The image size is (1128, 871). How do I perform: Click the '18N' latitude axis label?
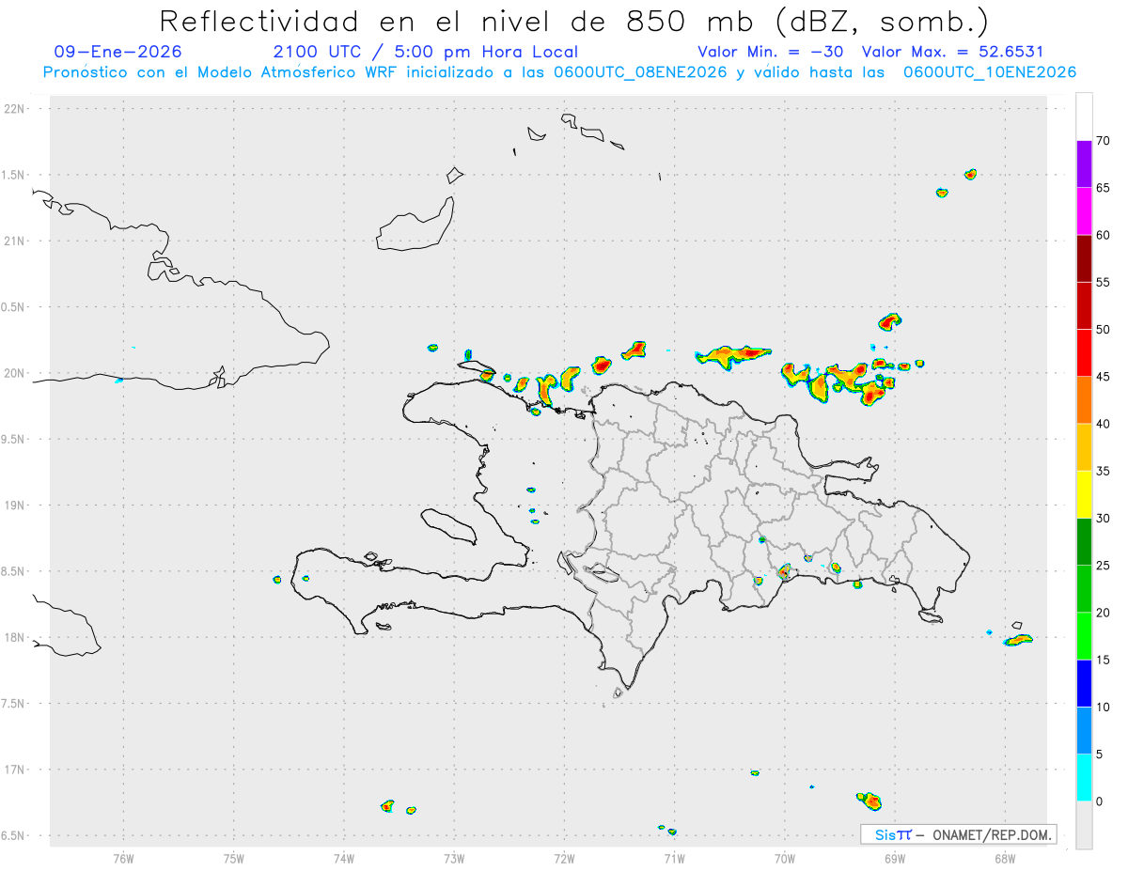tap(16, 637)
